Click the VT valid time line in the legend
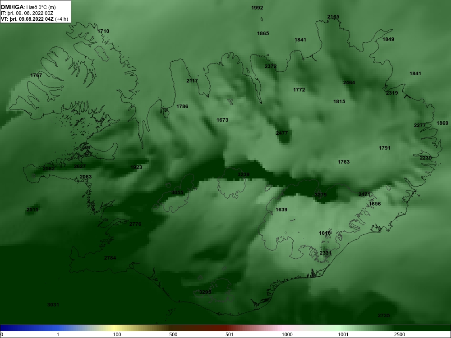 [35, 19]
